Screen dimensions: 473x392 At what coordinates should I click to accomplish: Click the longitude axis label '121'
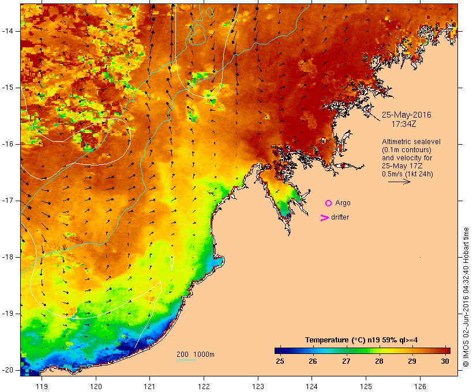149,386
